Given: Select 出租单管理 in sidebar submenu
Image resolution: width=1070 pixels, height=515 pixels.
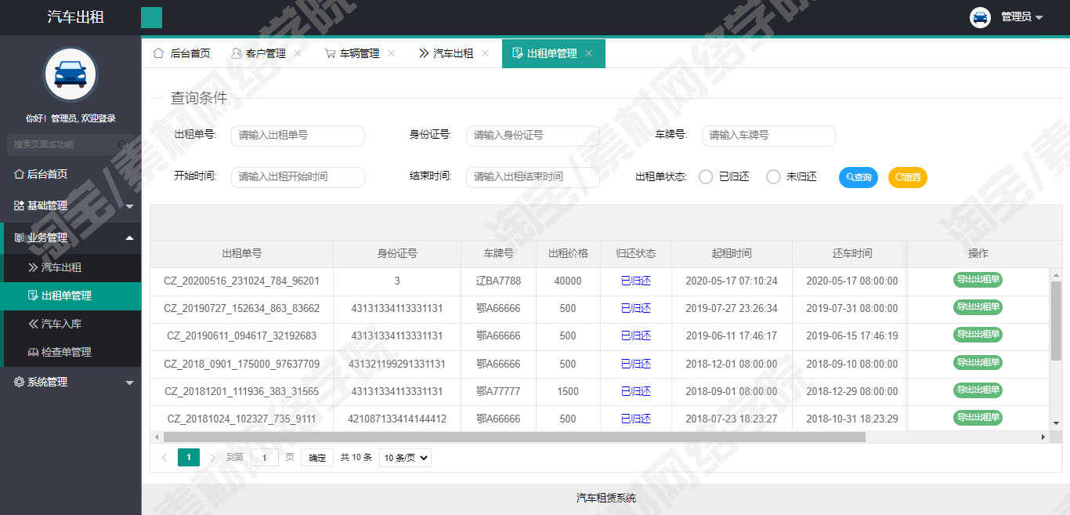Looking at the screenshot, I should tap(72, 296).
